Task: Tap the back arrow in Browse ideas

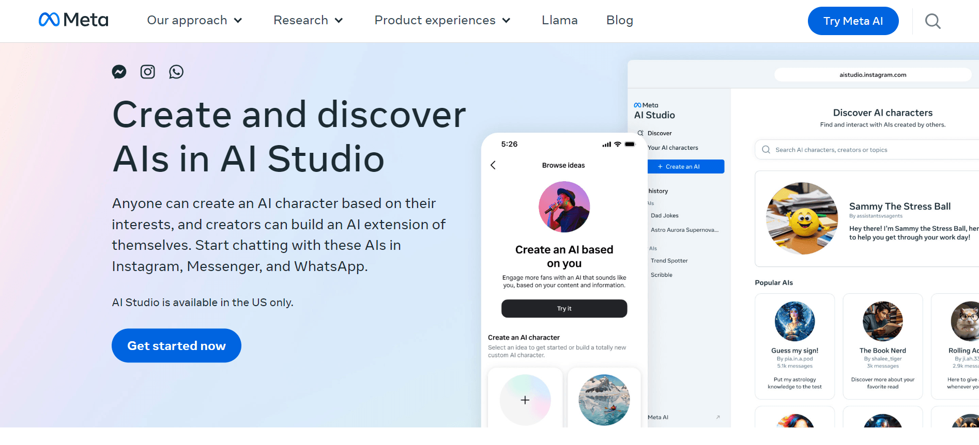Action: [493, 165]
